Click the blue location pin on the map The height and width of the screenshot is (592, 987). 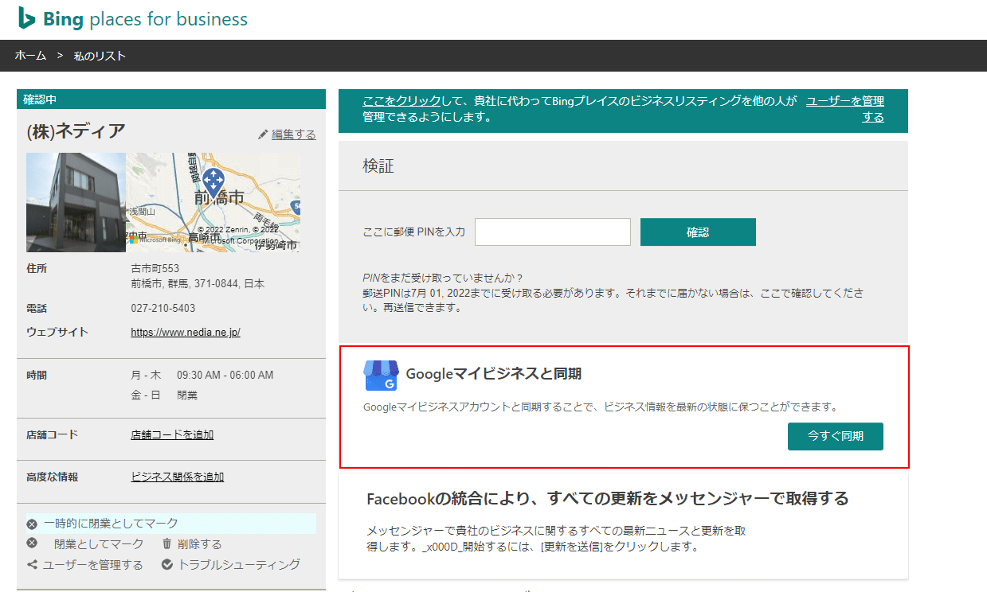tap(213, 182)
